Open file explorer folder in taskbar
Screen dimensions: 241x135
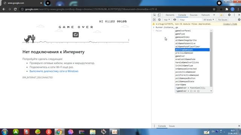(x=93, y=132)
